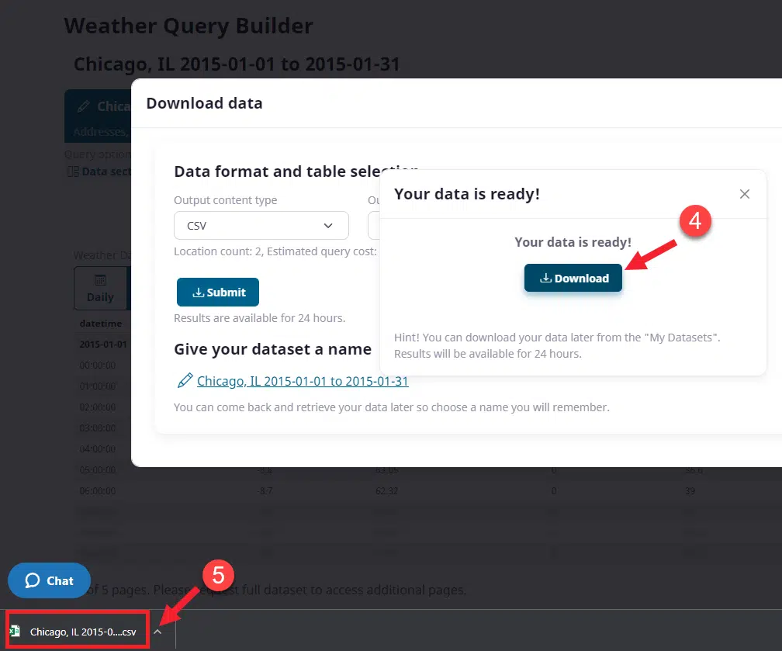
Task: Click the Data sections columns icon
Action: click(73, 171)
